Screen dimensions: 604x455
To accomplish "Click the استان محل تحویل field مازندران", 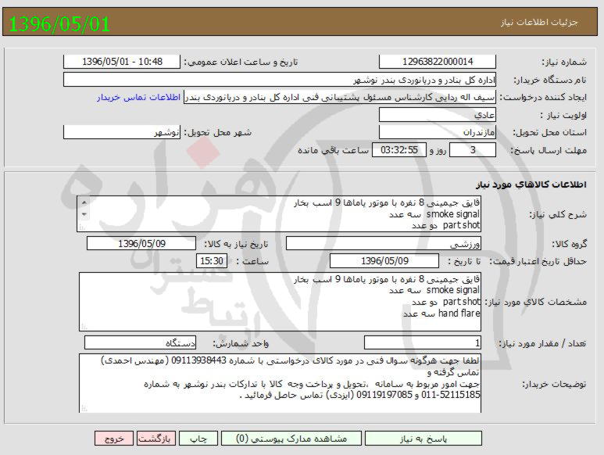I will (x=437, y=132).
